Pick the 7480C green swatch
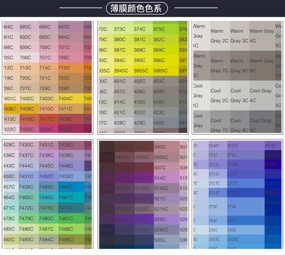Image resolution: width=285 pixels, height=255 pixels. (46, 219)
